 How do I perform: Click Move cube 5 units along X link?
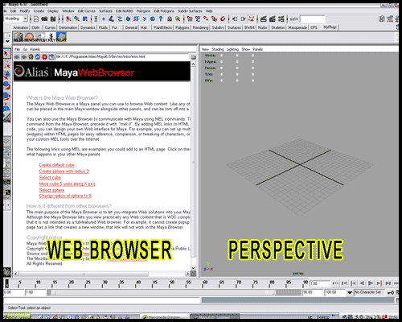click(68, 184)
